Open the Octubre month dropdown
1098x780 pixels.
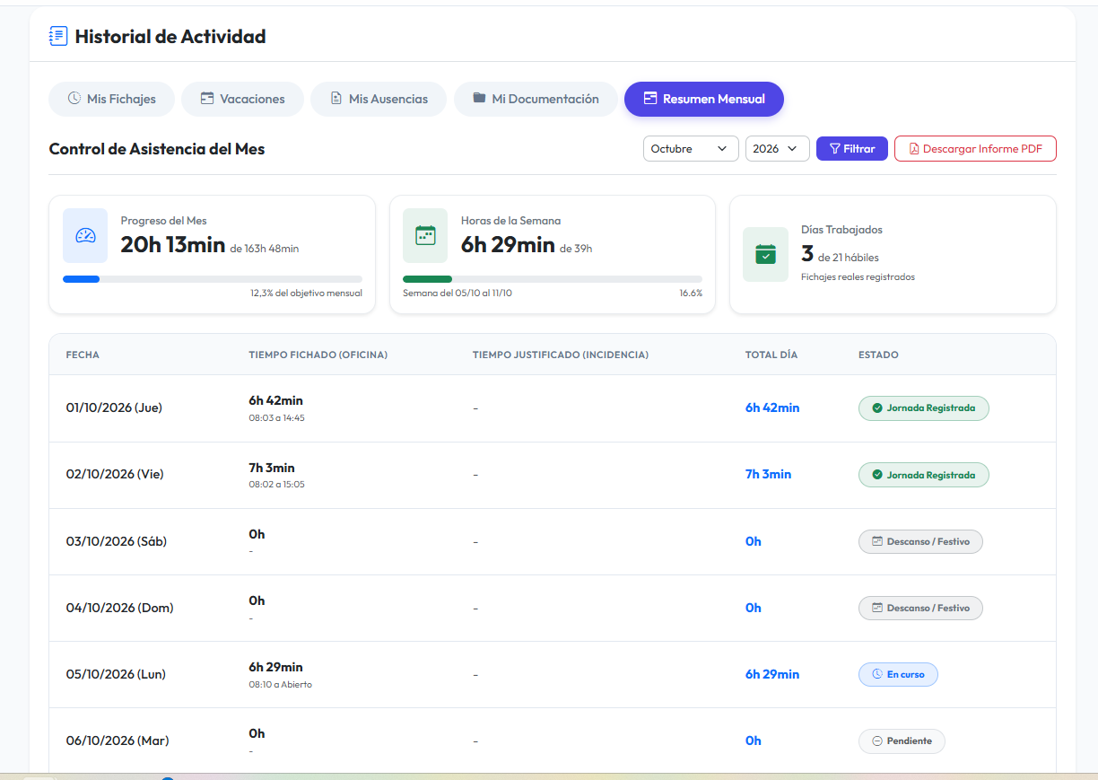691,149
